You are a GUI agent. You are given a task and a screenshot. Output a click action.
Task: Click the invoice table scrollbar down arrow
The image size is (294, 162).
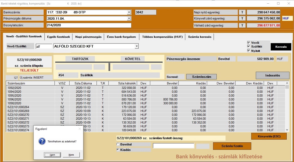[x=286, y=130]
